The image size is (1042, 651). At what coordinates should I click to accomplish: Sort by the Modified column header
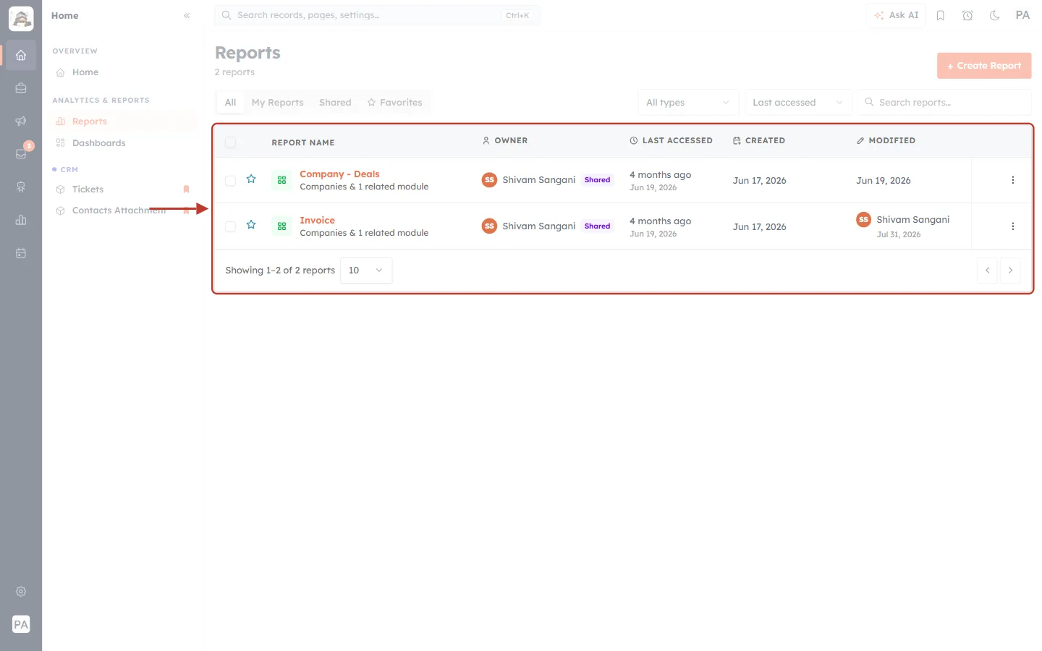point(886,140)
